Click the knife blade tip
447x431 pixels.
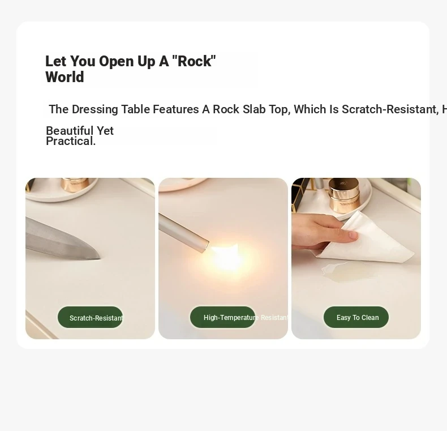coord(96,255)
